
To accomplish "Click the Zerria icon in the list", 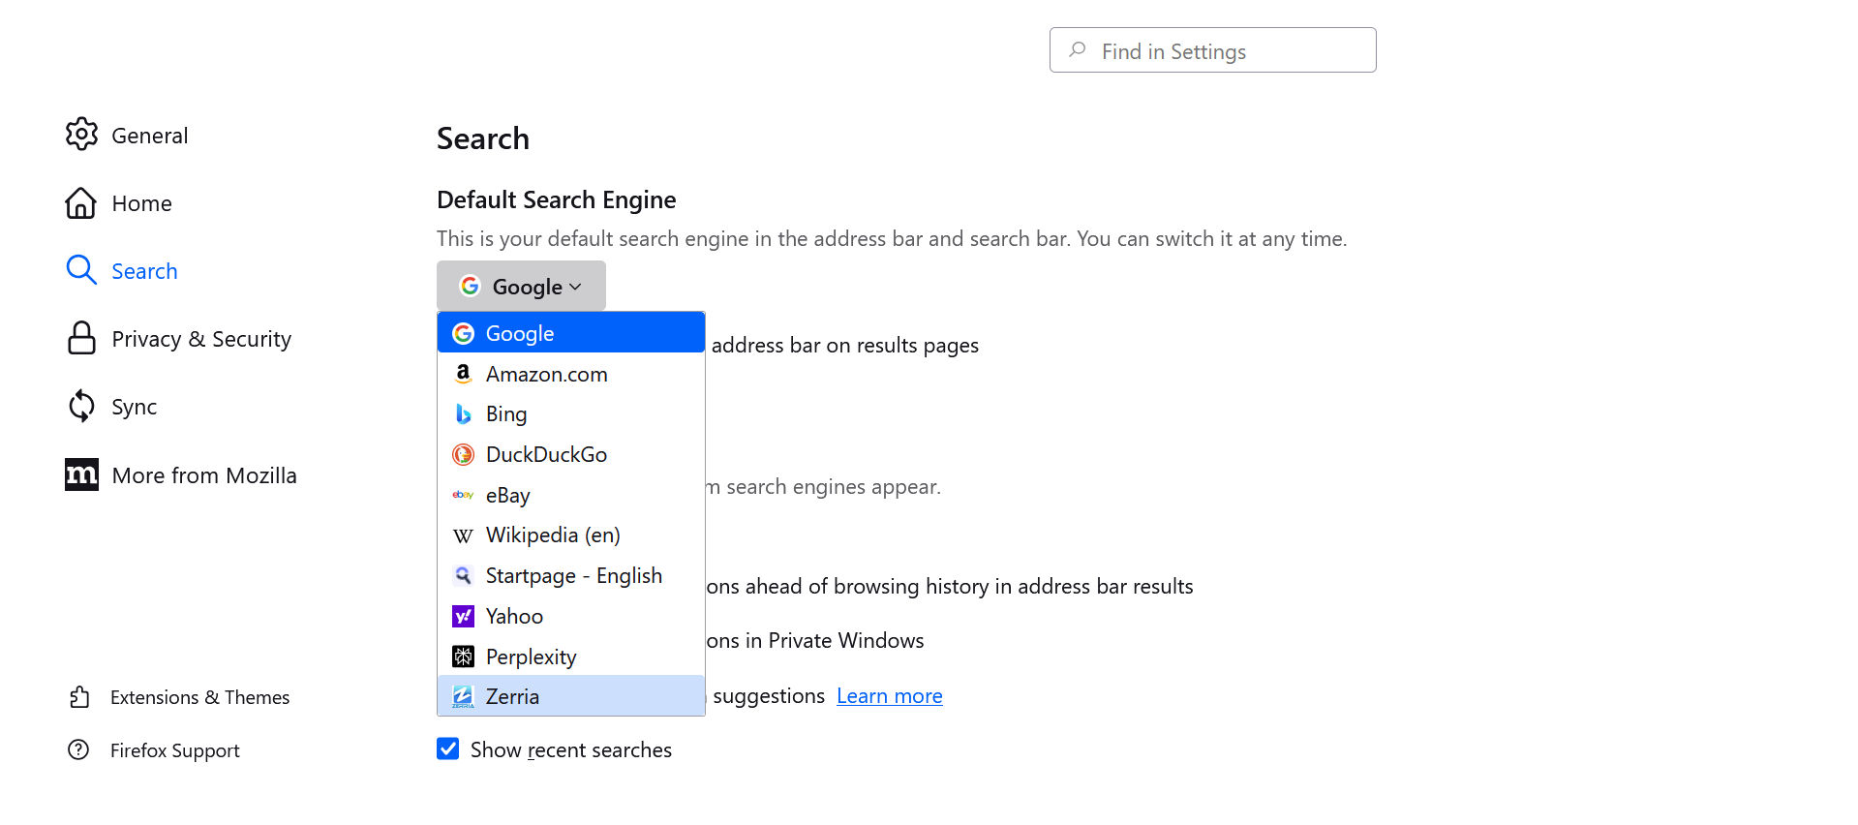I will (463, 696).
